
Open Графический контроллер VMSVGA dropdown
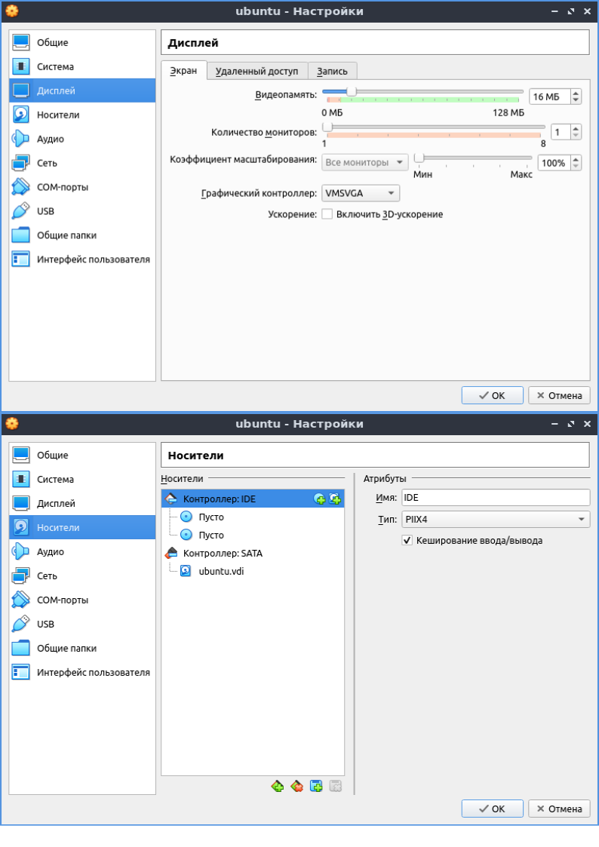(x=361, y=193)
